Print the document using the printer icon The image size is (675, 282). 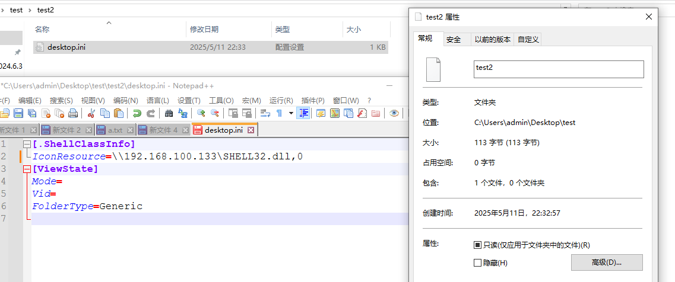coord(73,113)
